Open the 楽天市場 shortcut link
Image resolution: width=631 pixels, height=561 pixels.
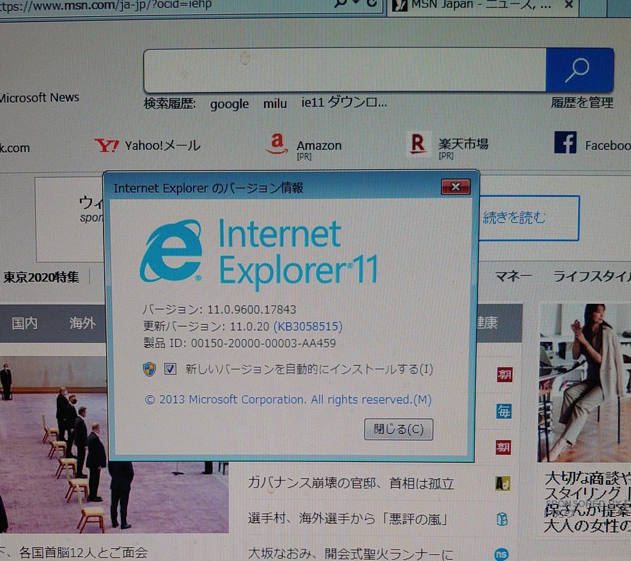(x=463, y=144)
